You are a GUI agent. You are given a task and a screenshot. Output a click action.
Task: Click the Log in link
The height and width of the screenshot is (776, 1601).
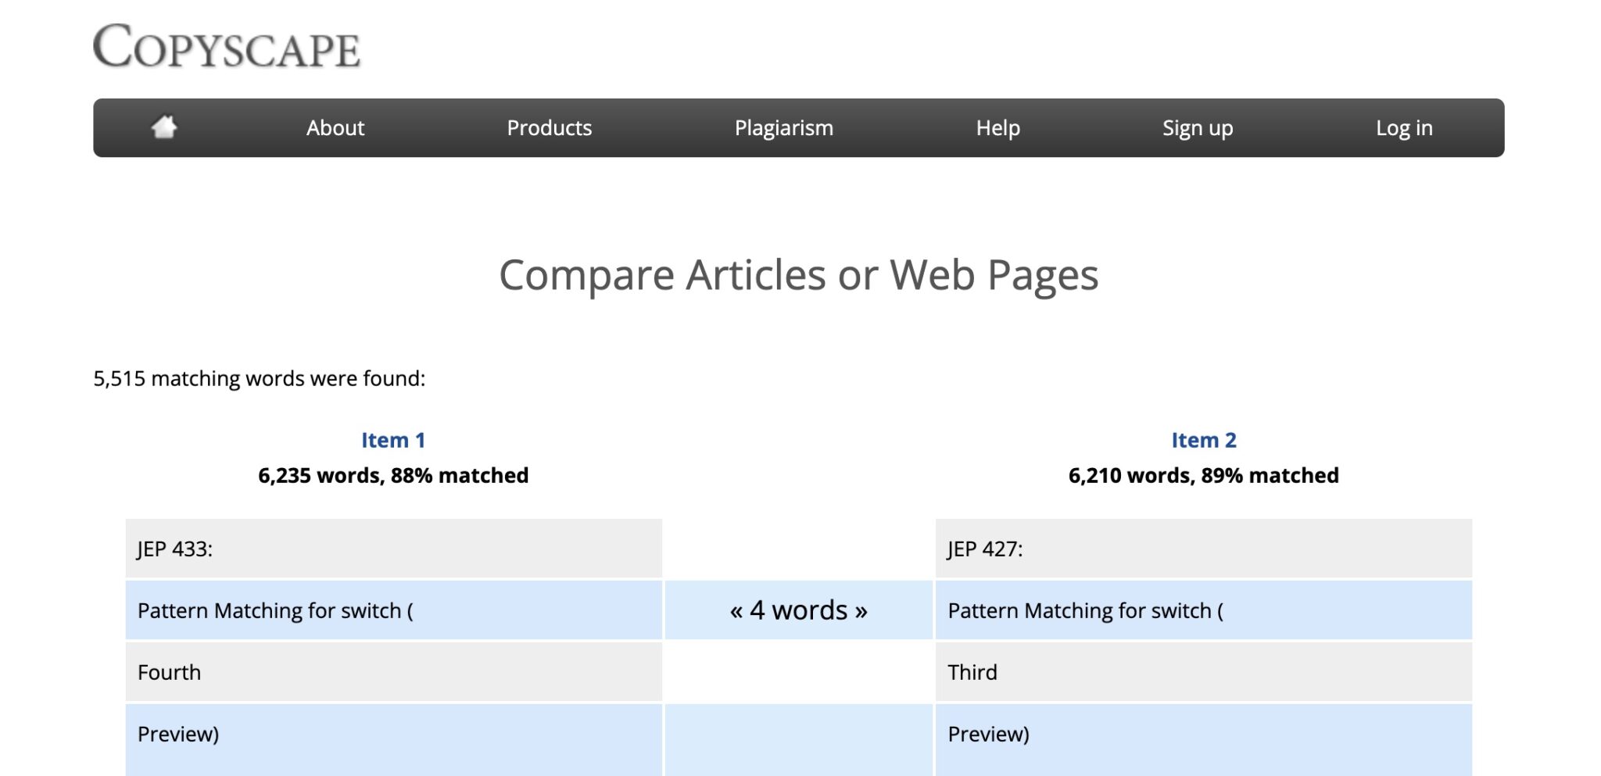1403,127
